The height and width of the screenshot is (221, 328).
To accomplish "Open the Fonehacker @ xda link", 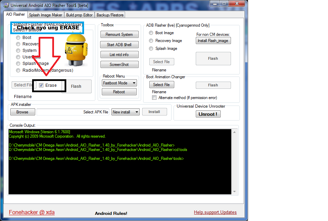I will pyautogui.click(x=31, y=212).
